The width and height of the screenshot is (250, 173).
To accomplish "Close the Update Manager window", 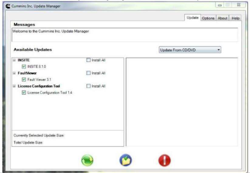I will pos(238,5).
